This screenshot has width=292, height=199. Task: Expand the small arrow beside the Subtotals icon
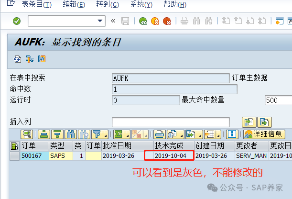pos(146,134)
